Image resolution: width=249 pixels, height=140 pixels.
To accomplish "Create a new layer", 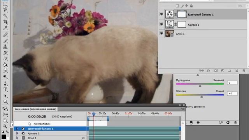I will 237,70.
